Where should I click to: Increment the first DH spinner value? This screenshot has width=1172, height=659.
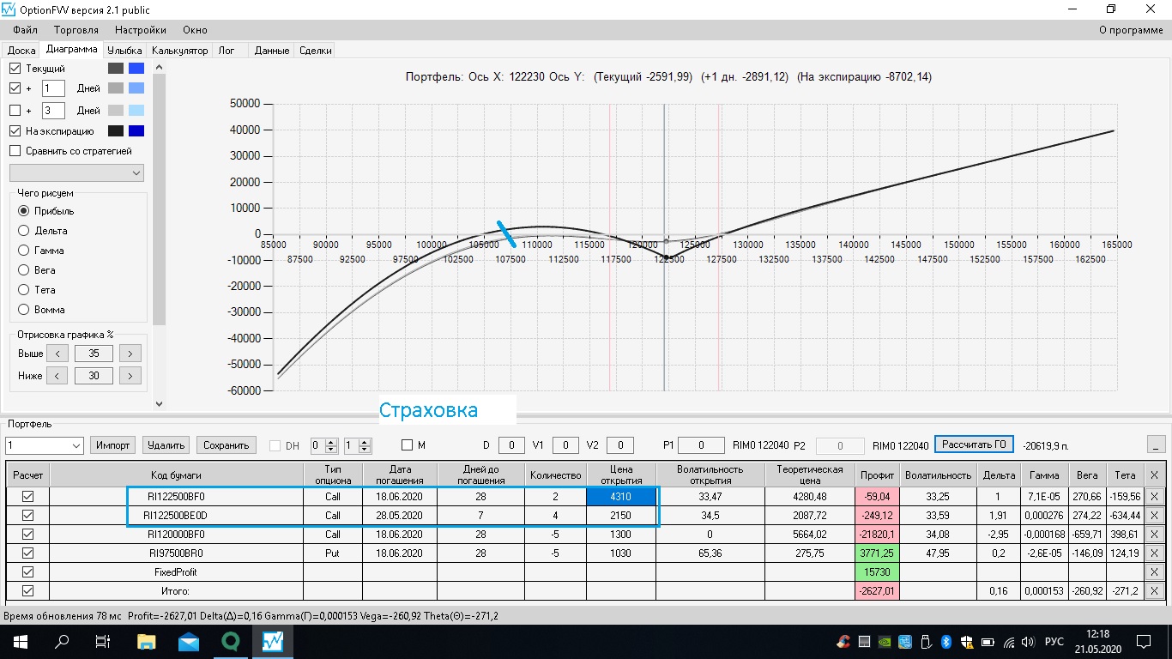(x=333, y=442)
